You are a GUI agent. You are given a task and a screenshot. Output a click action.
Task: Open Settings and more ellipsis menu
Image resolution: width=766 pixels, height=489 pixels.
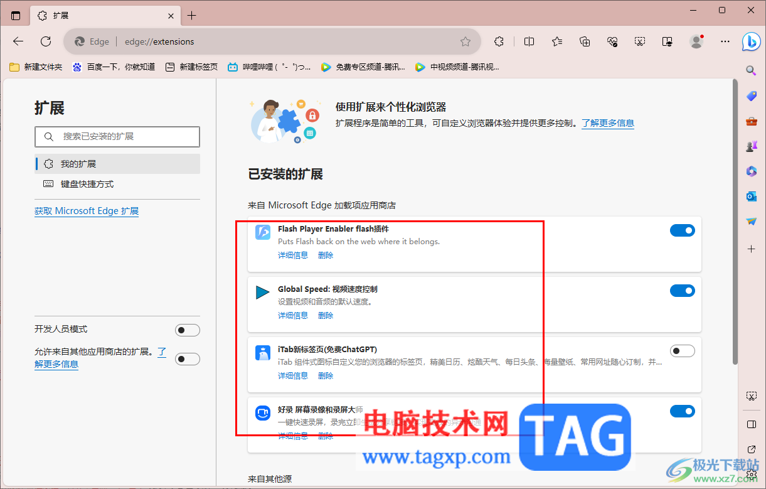click(725, 41)
